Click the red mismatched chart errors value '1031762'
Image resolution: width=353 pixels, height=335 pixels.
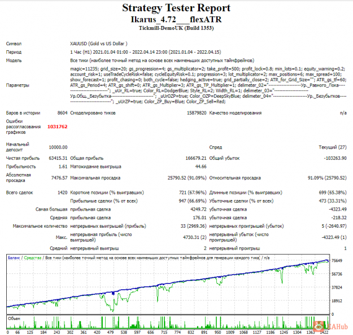pos(58,127)
